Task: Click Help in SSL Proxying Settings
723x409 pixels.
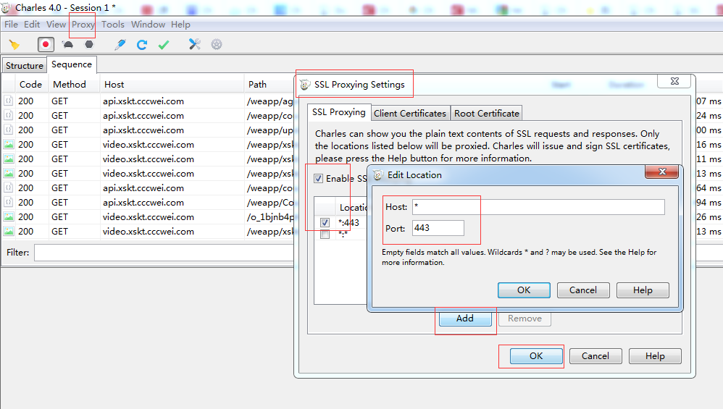Action: click(x=655, y=356)
